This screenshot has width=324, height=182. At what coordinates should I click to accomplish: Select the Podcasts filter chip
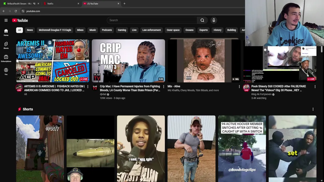(107, 30)
